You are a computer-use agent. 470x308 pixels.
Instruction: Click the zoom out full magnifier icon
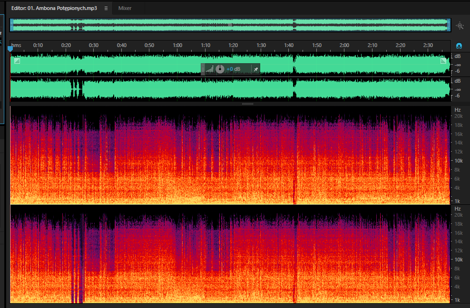[x=460, y=26]
